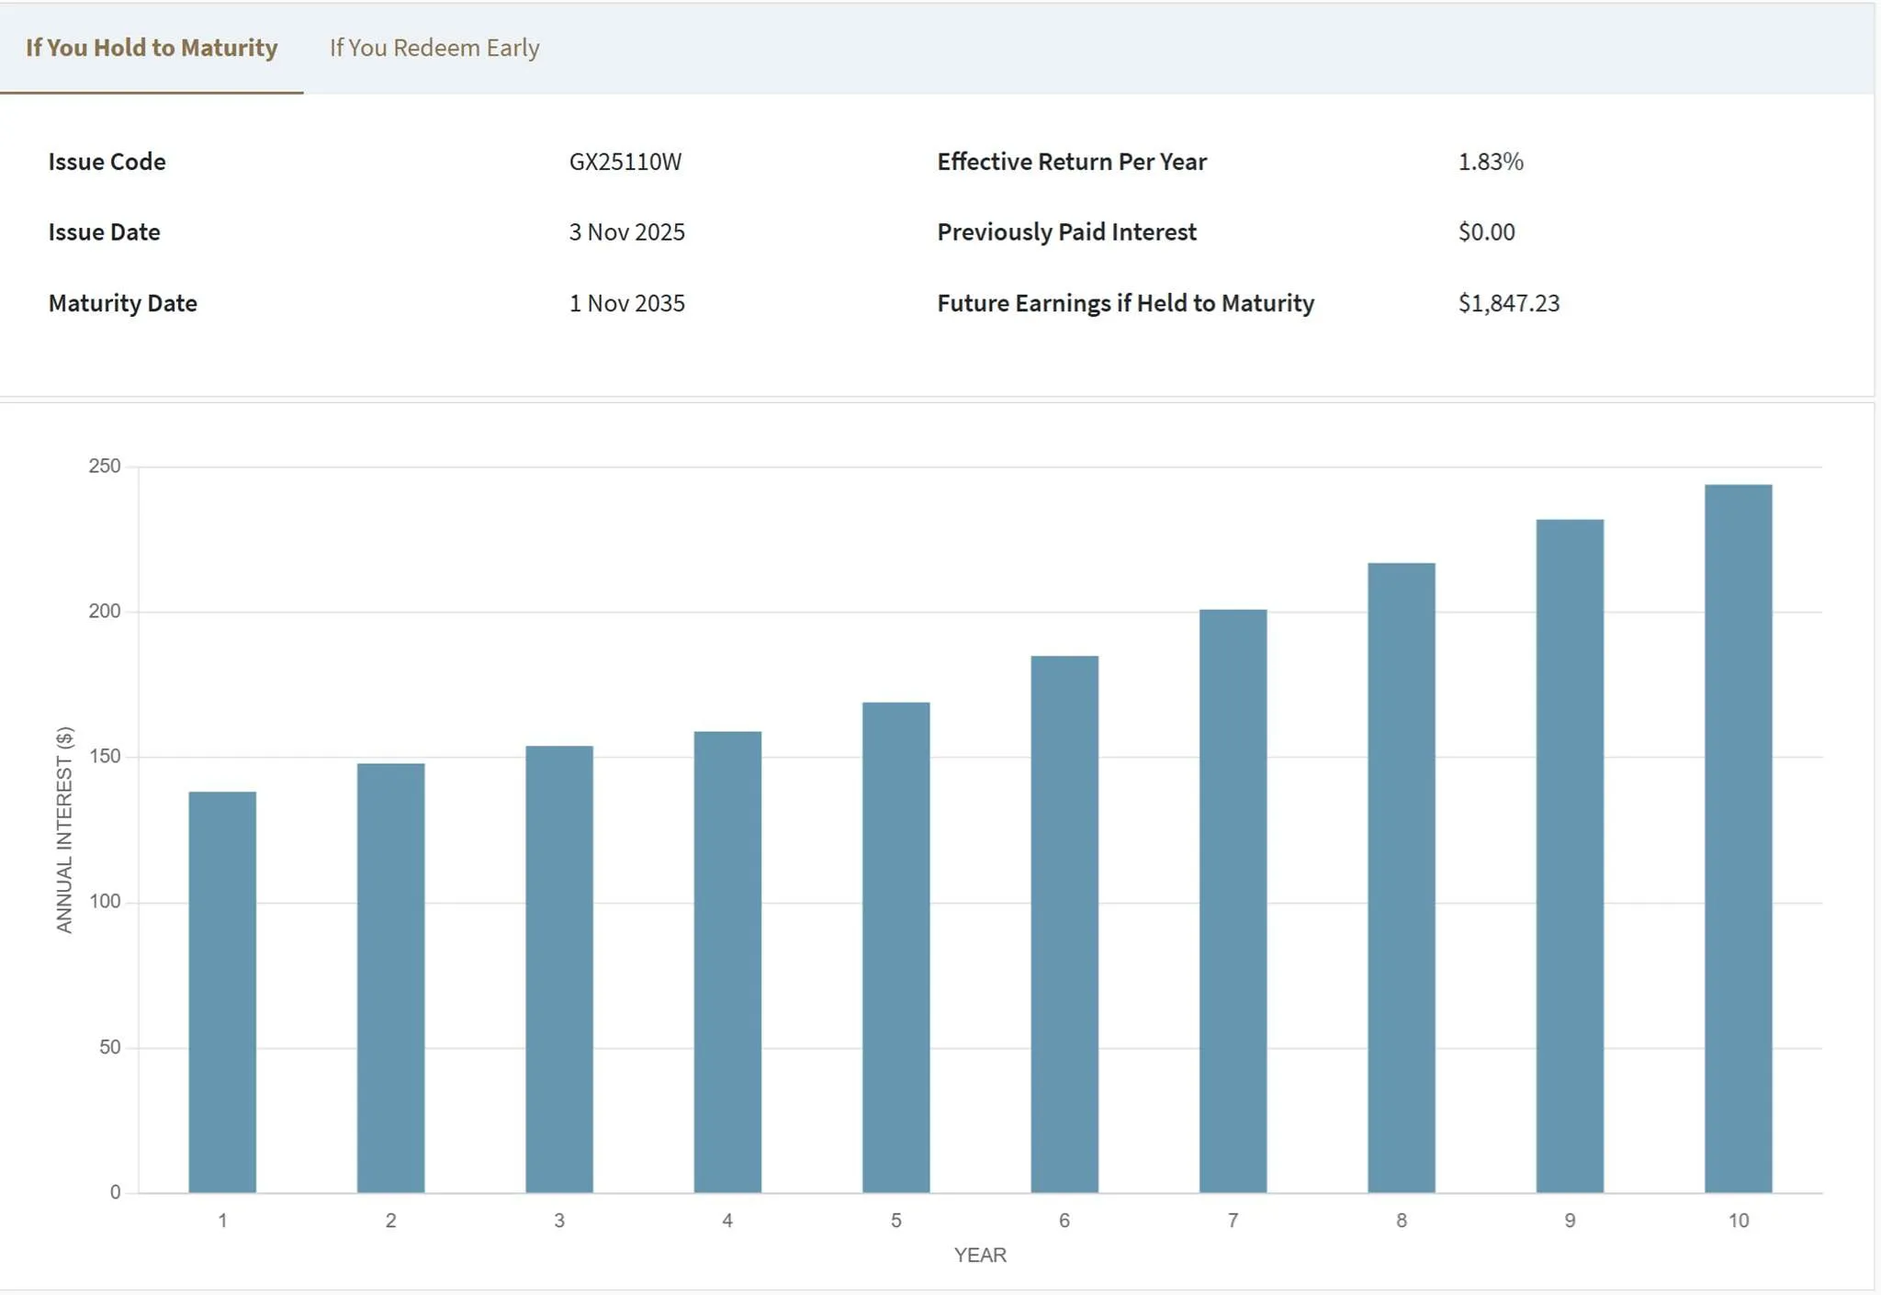Click the Year 10 interest bar
Screen dimensions: 1881x1295
[1738, 839]
